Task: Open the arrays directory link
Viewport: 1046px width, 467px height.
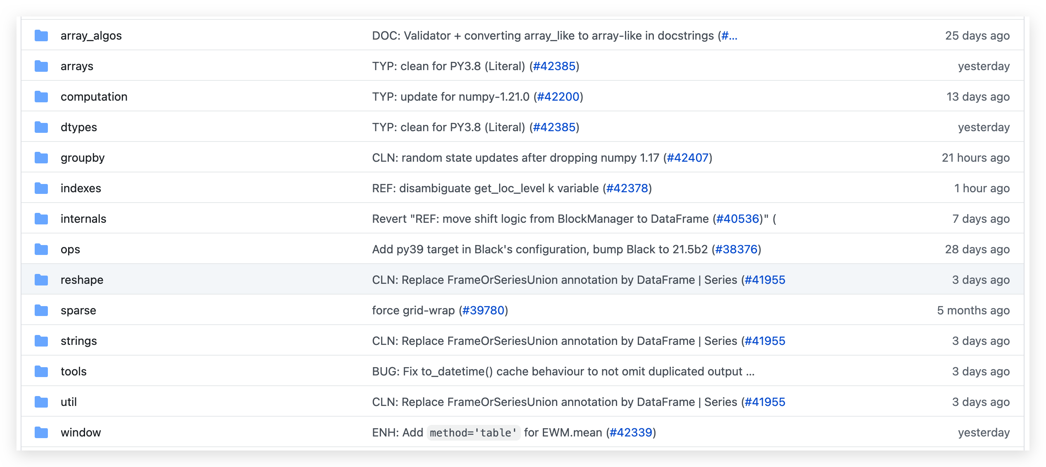Action: click(x=77, y=66)
